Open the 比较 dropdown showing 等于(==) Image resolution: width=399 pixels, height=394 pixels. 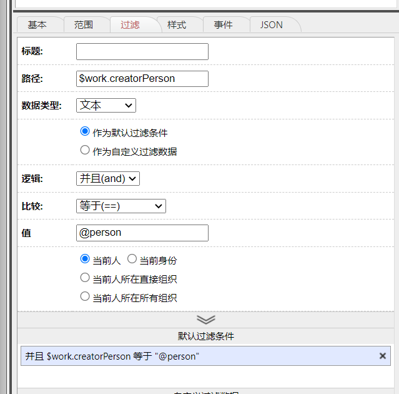click(x=121, y=206)
